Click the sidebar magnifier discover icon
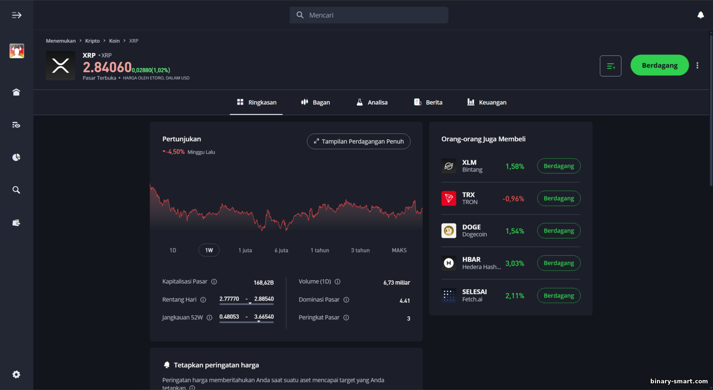713x390 pixels. pyautogui.click(x=16, y=190)
